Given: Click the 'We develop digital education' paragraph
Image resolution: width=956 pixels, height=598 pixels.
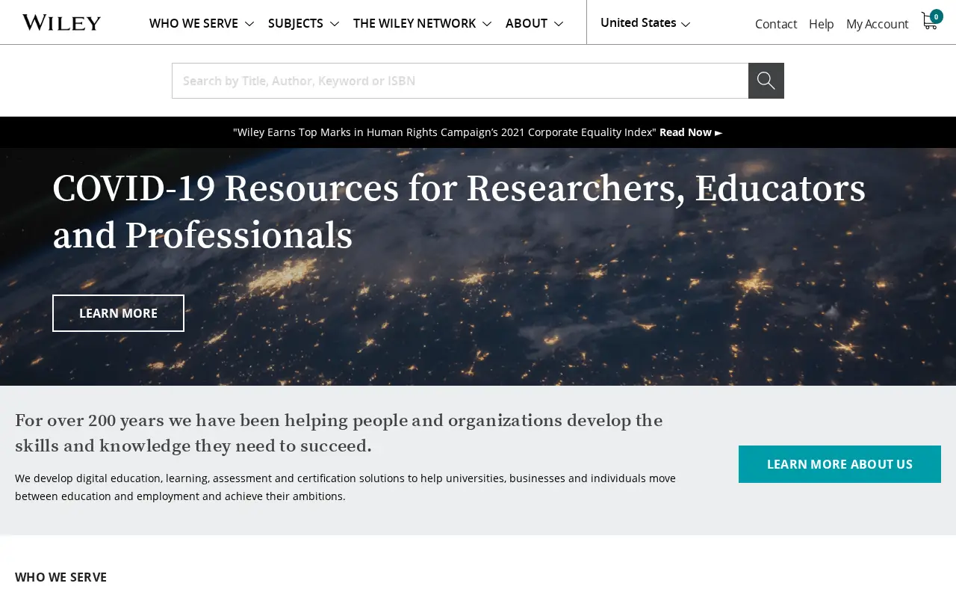Looking at the screenshot, I should pos(345,487).
